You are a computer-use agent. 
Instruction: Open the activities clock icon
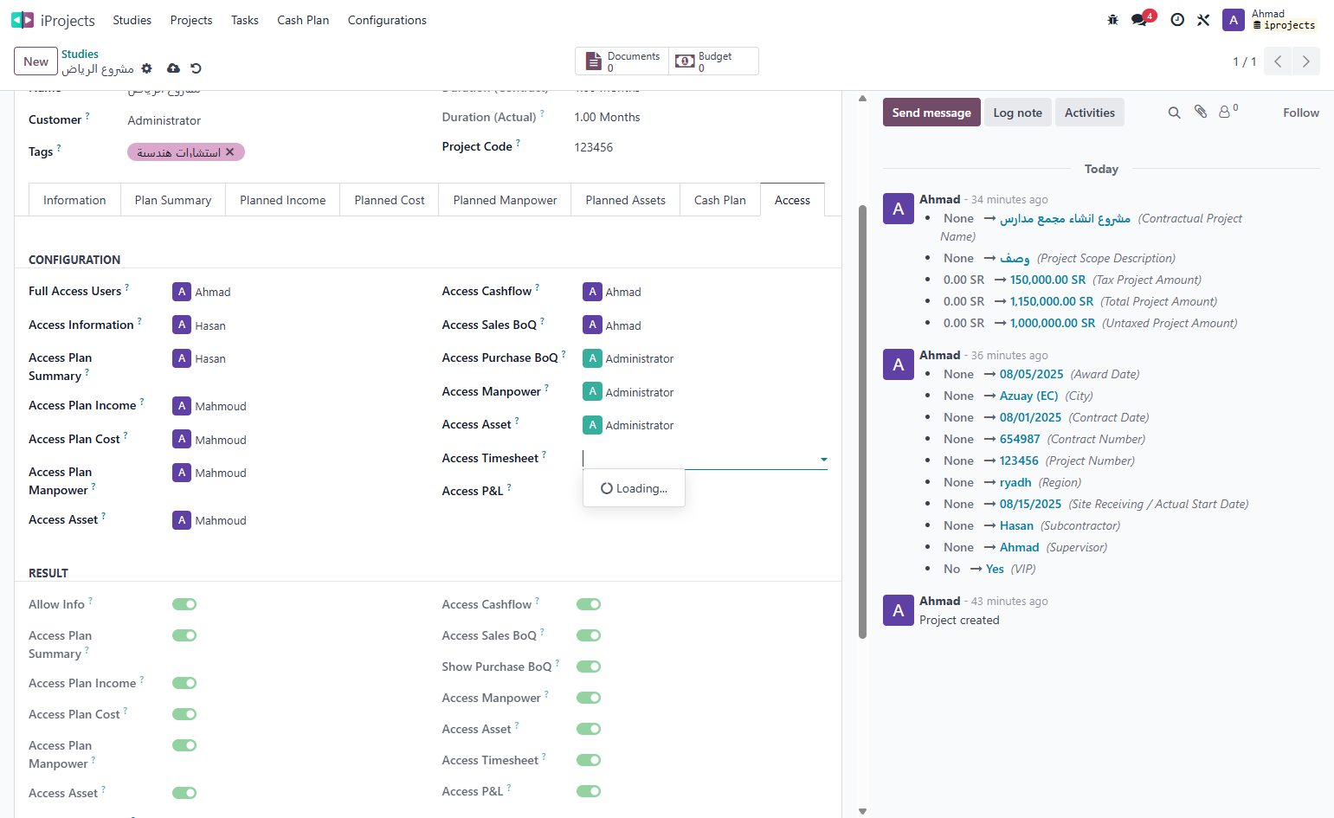point(1177,20)
